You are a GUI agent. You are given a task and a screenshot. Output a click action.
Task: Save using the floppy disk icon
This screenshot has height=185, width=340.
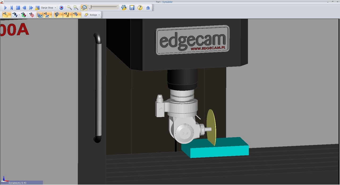point(132,8)
